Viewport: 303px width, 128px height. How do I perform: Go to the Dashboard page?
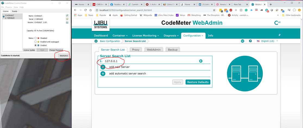pos(101,36)
